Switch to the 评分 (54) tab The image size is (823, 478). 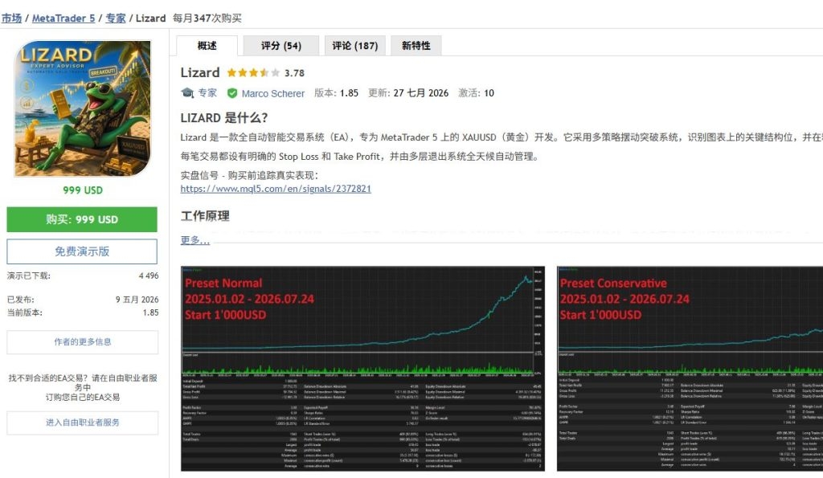click(281, 46)
